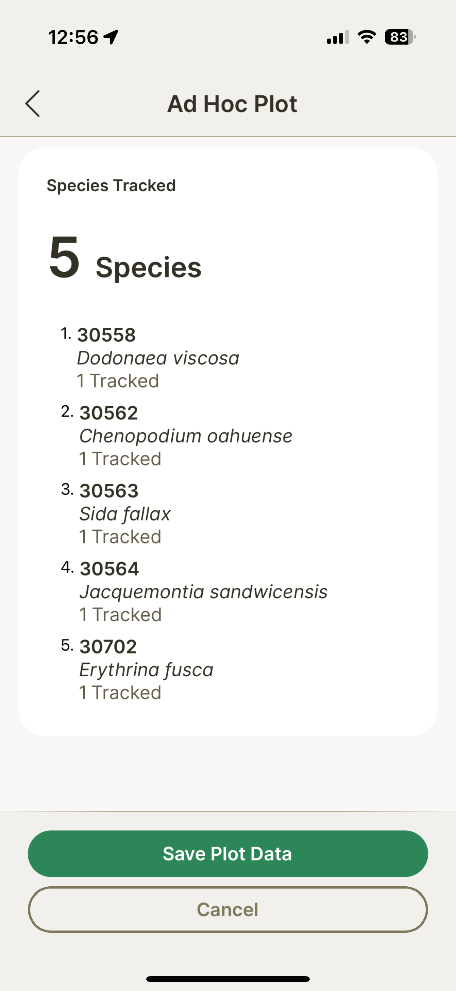
Task: Tap the battery 83 indicator
Action: tap(400, 37)
